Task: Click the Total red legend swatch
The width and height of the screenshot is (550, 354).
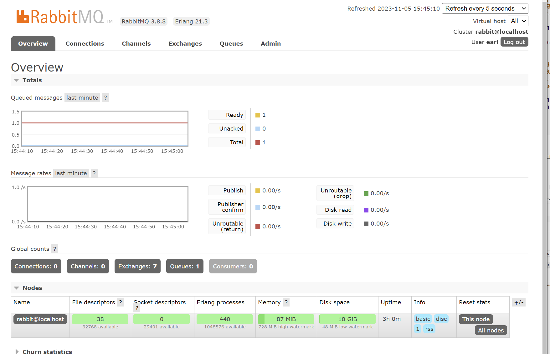Action: point(258,143)
